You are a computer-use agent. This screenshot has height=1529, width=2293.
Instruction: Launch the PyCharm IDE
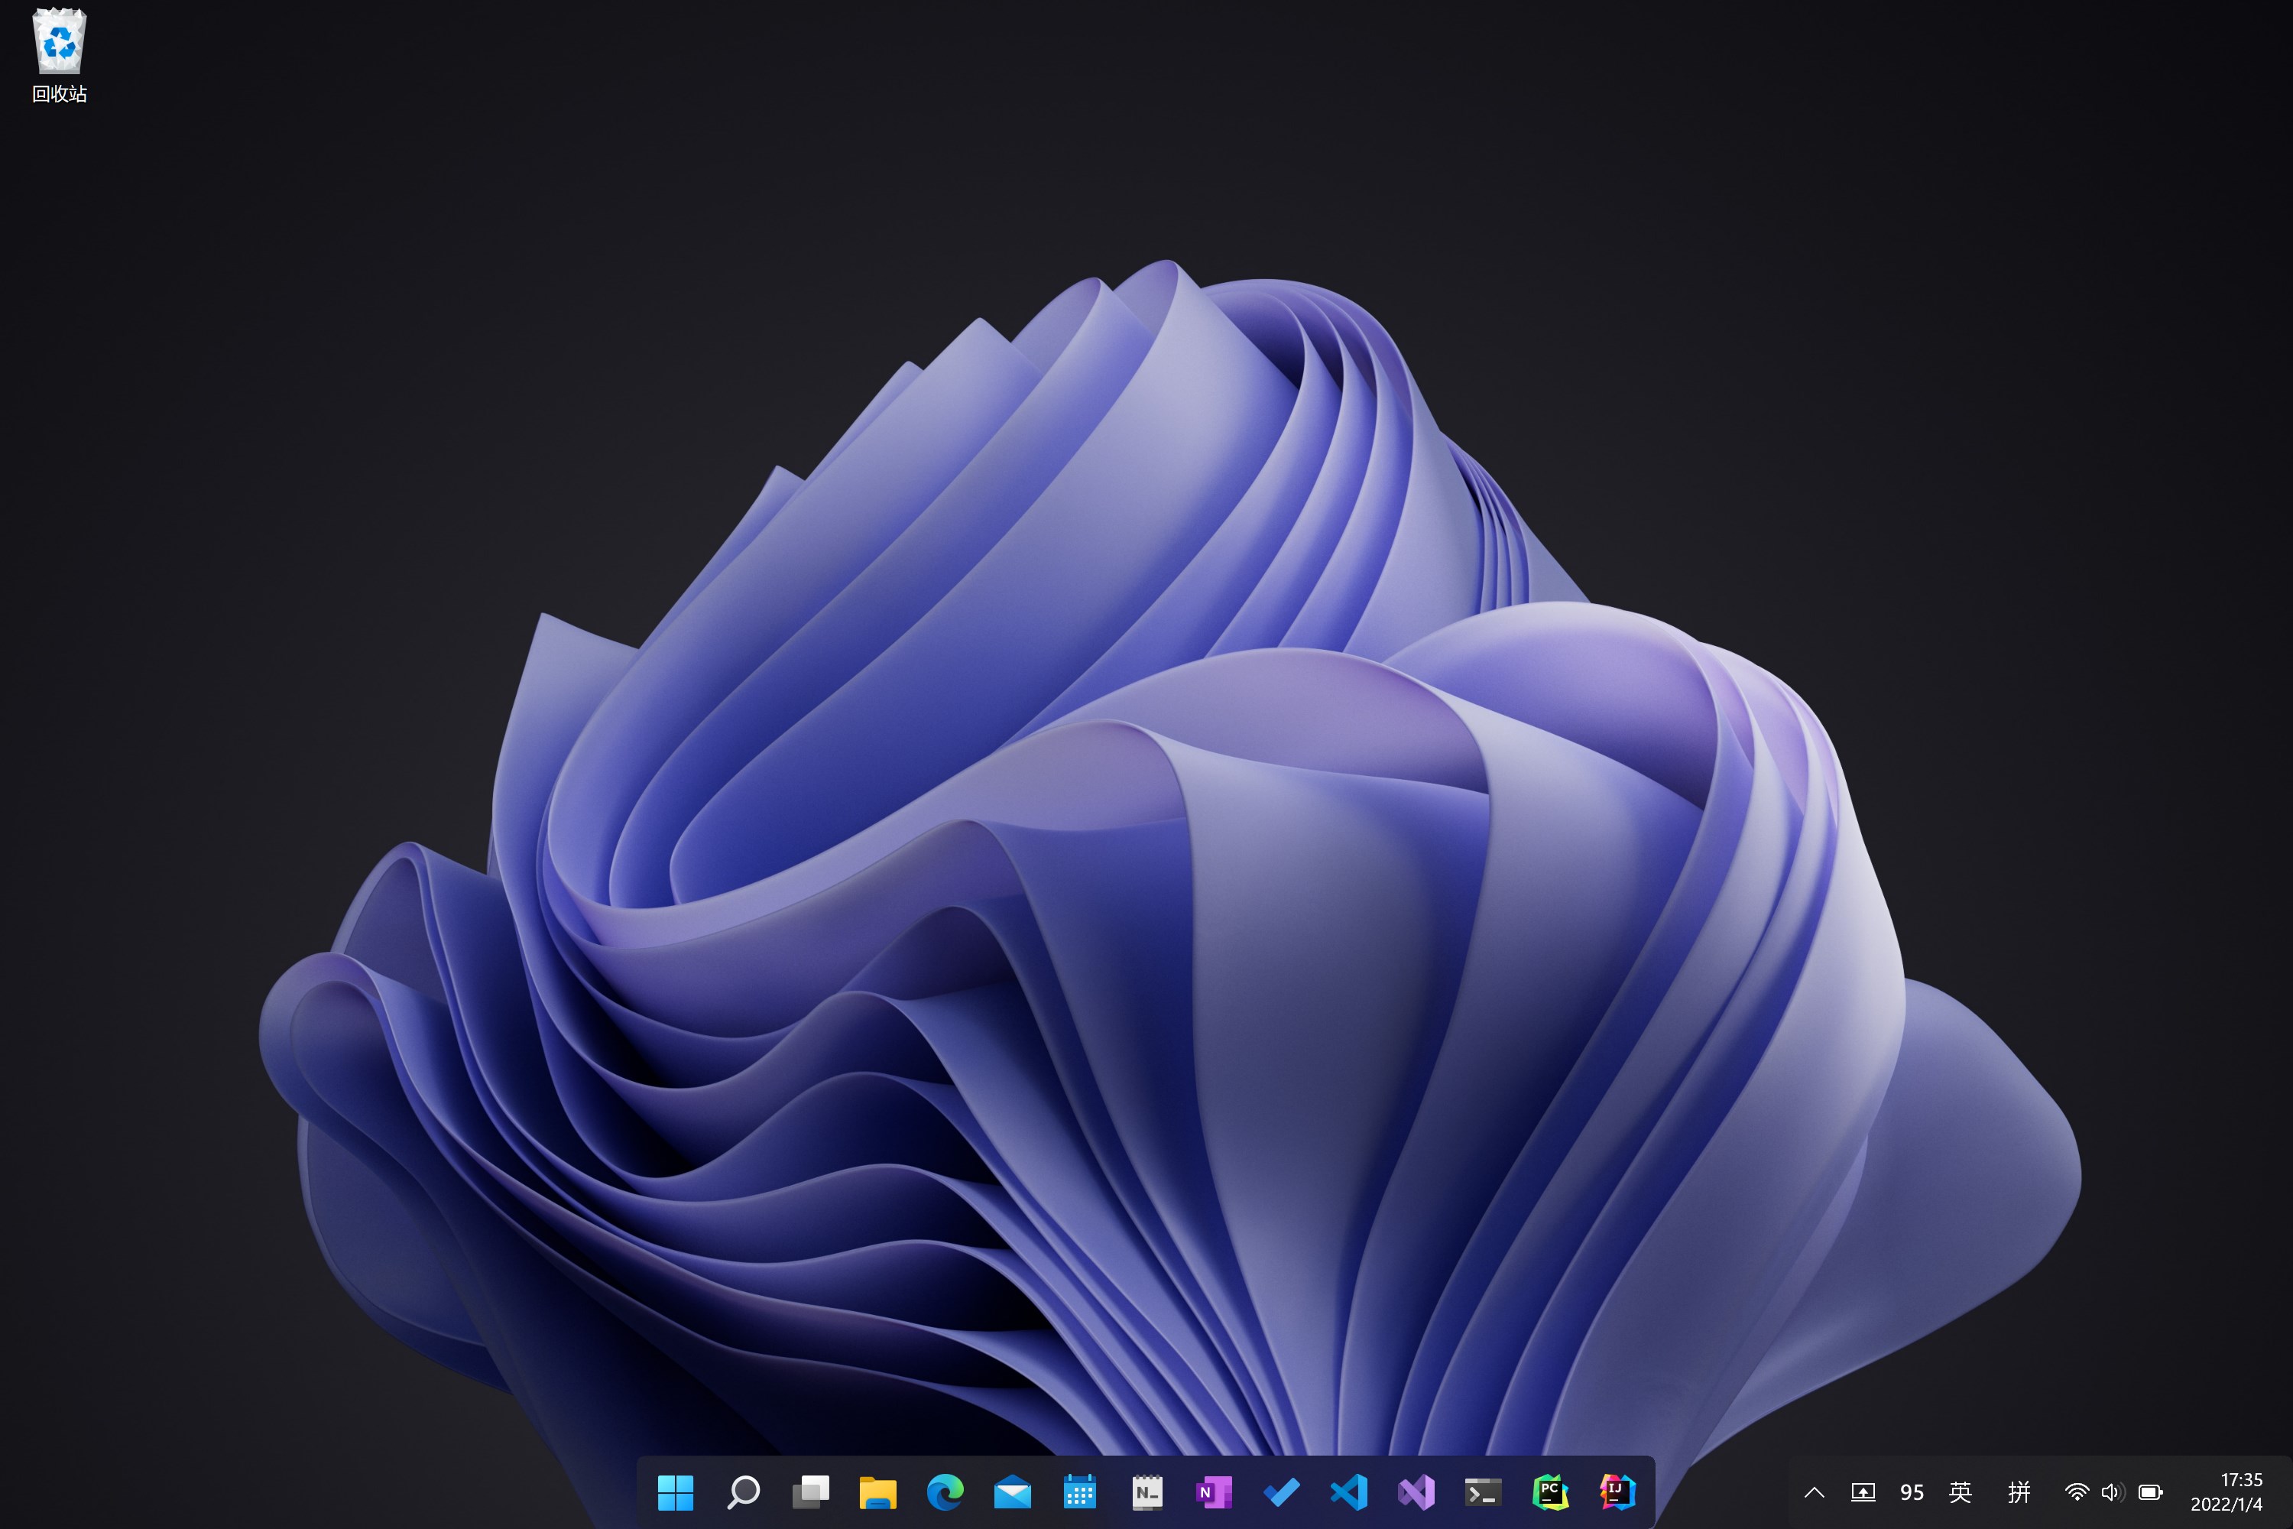[1550, 1491]
